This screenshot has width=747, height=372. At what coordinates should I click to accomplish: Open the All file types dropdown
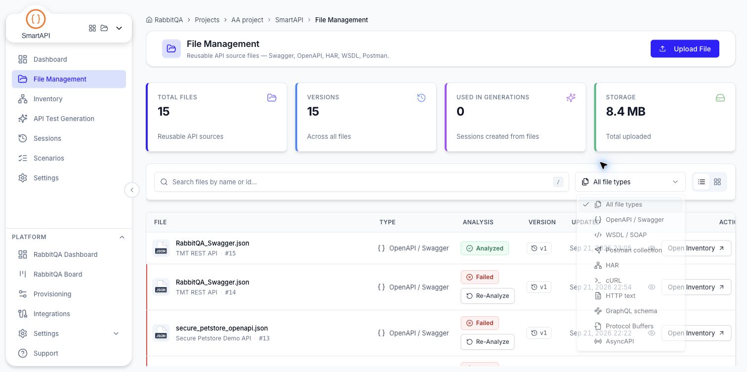[630, 182]
